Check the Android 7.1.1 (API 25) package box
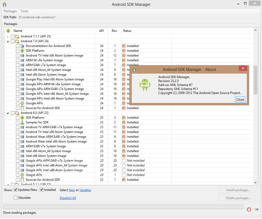 [12, 36]
